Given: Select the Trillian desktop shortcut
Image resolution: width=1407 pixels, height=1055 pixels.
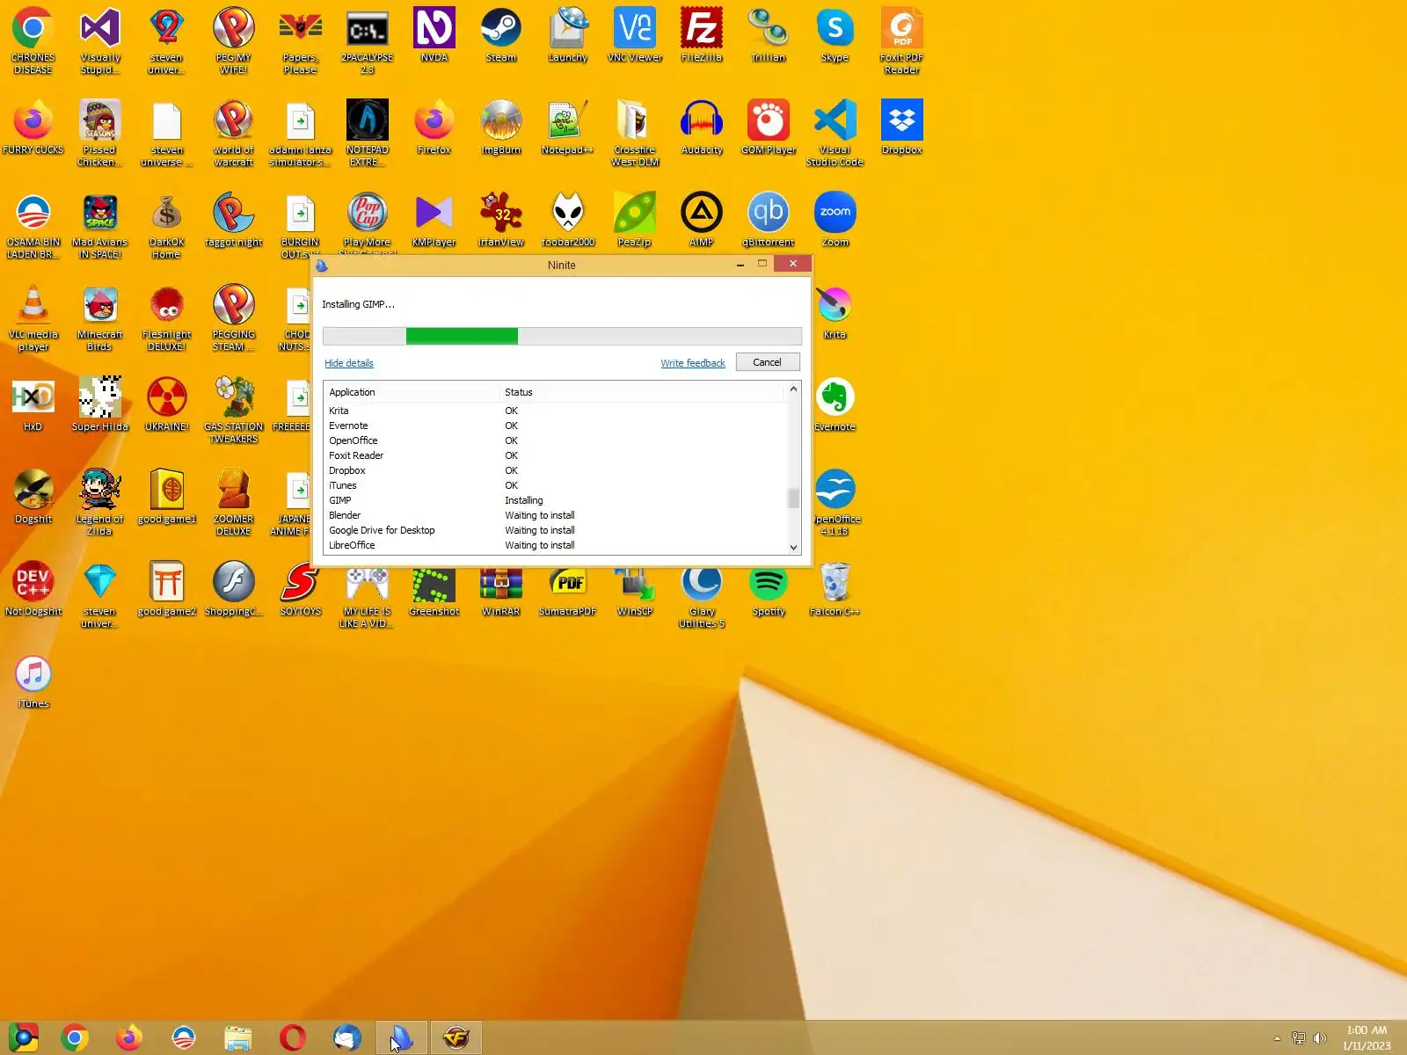Looking at the screenshot, I should pyautogui.click(x=769, y=35).
